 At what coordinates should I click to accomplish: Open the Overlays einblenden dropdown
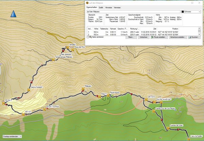[12, 136]
